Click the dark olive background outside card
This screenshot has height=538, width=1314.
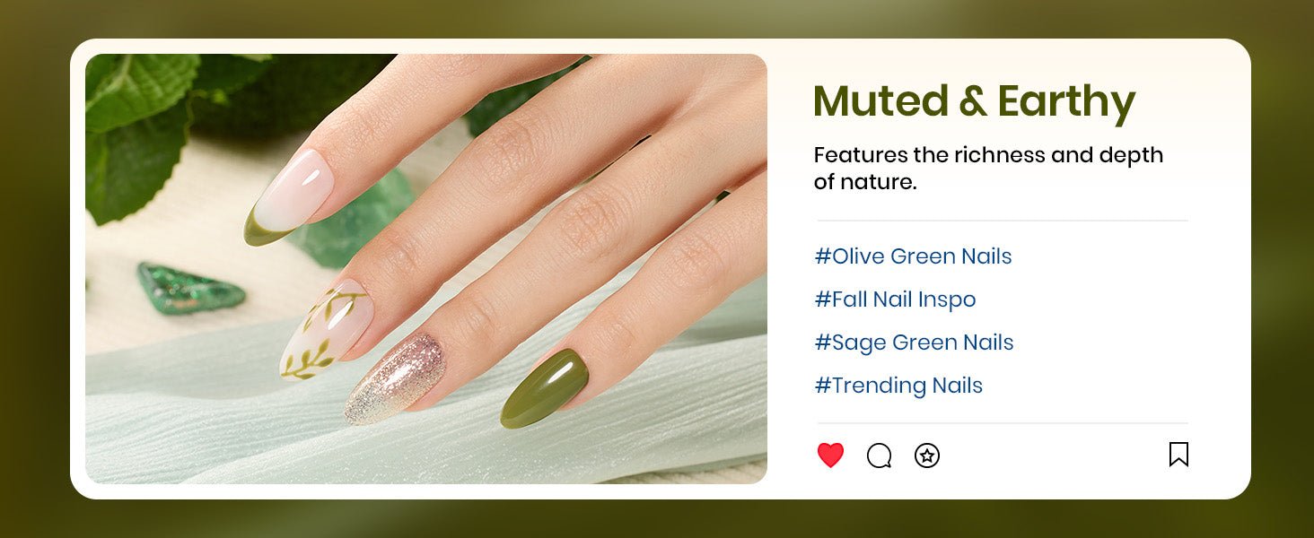click(34, 269)
